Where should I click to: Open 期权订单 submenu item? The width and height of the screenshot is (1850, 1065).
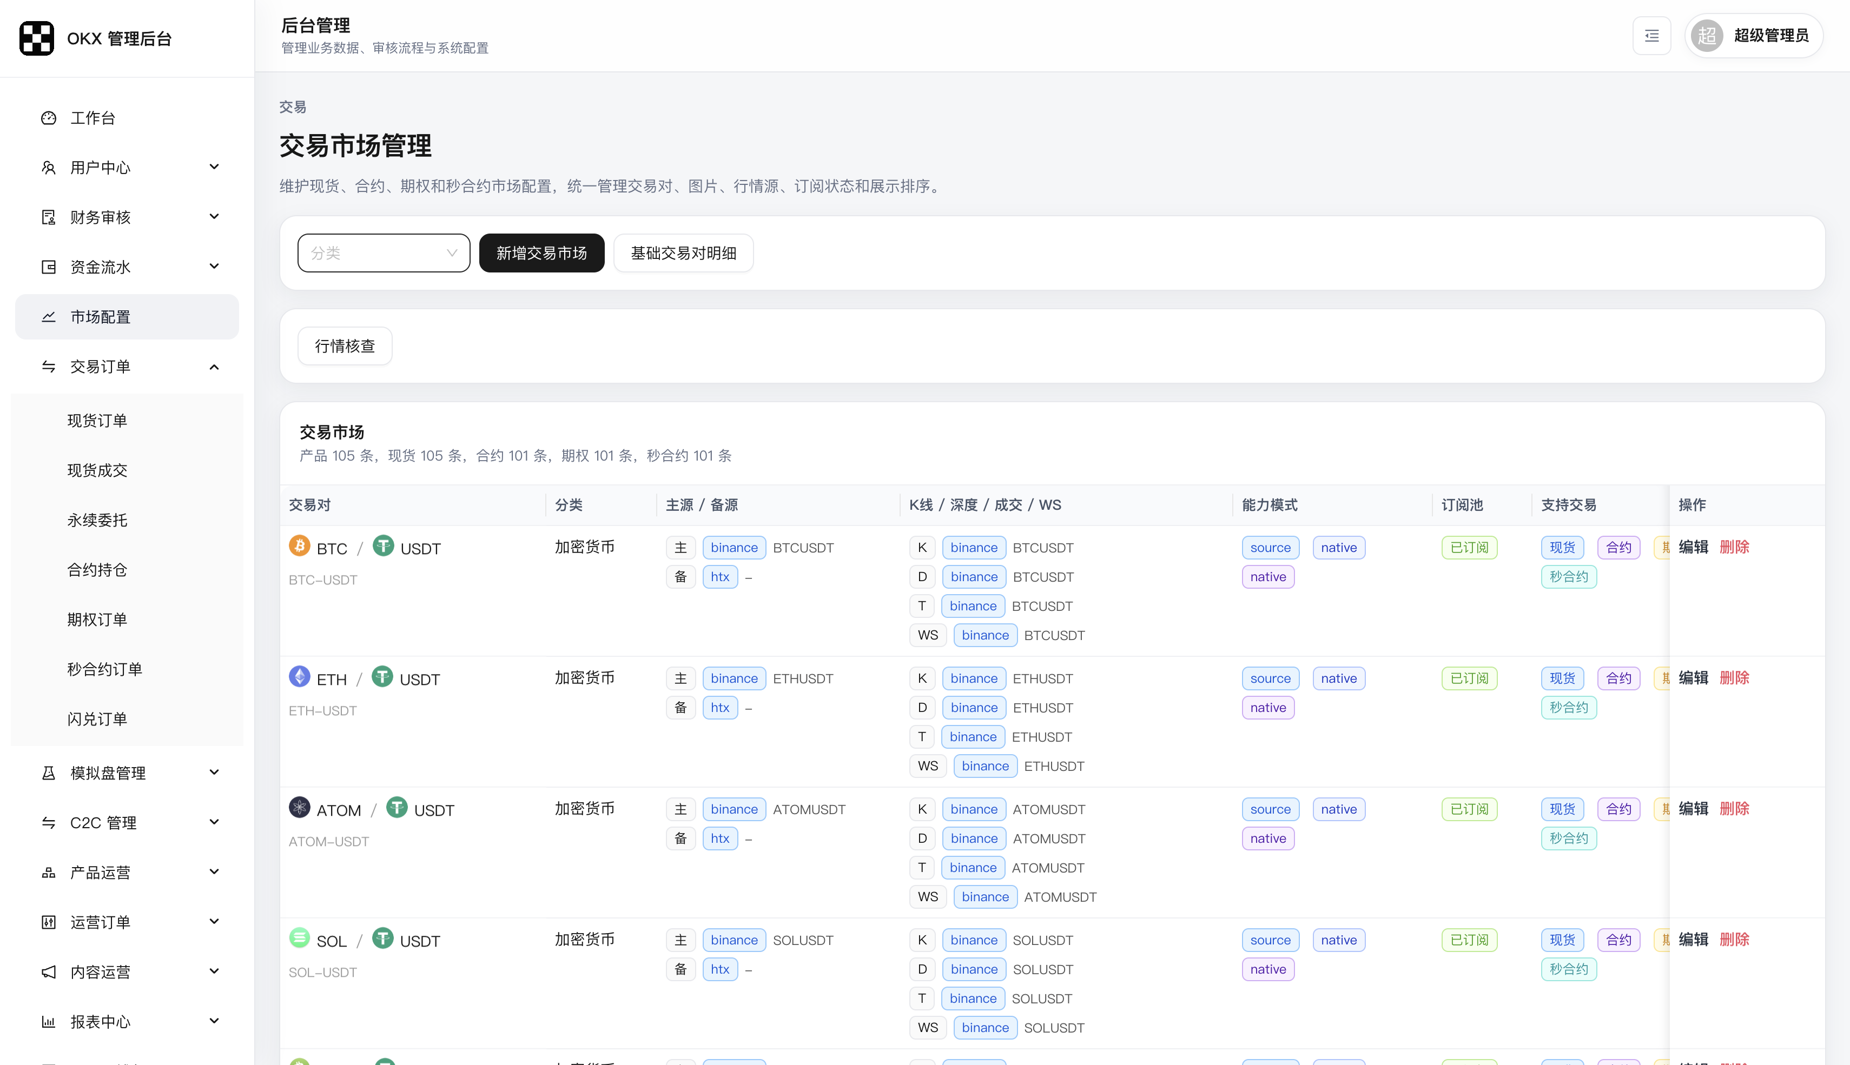(x=127, y=620)
